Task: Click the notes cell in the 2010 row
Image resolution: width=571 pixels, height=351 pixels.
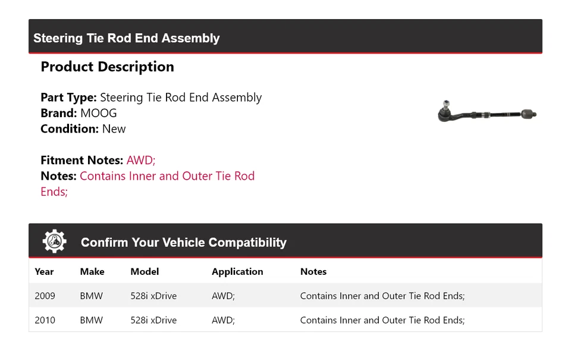Action: (x=382, y=320)
